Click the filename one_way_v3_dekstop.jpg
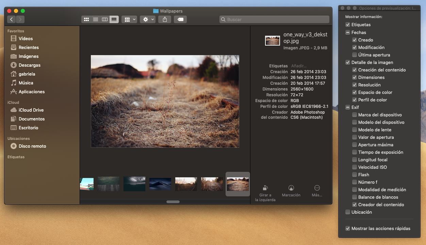 (305, 38)
